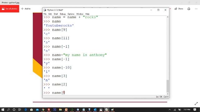Click the Photos - python1.jpg window title
Screen dimensions: 200x112
[10, 2]
